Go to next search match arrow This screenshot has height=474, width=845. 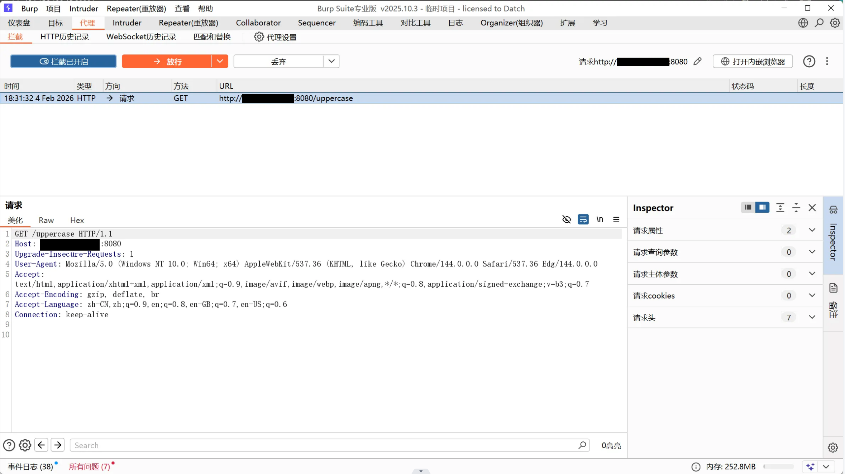[x=58, y=445]
